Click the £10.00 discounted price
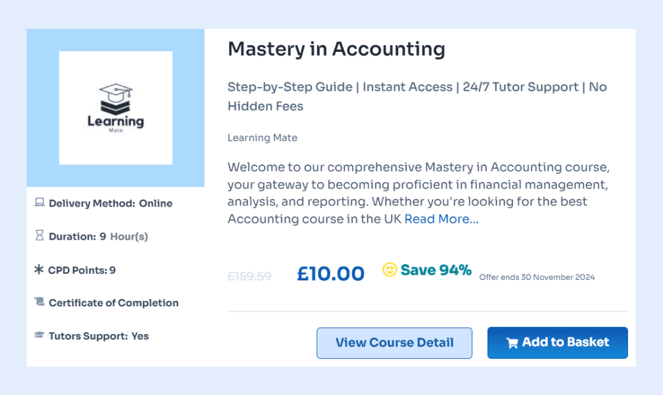This screenshot has height=395, width=663. tap(330, 273)
